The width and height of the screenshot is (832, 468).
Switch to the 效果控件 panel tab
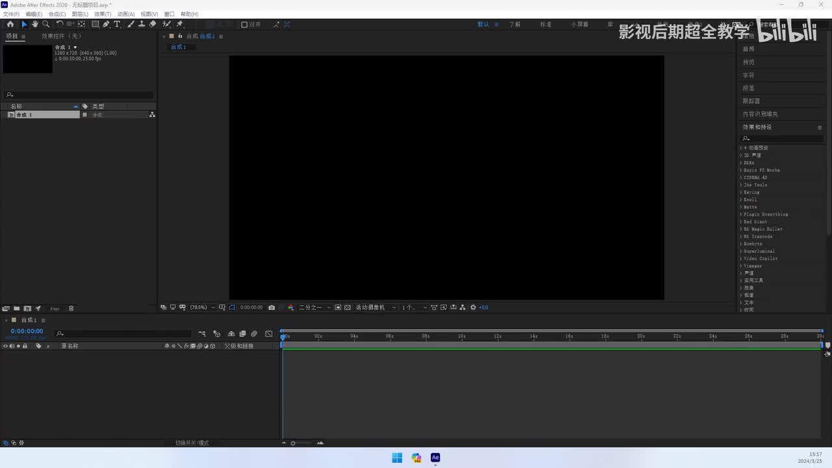click(62, 36)
